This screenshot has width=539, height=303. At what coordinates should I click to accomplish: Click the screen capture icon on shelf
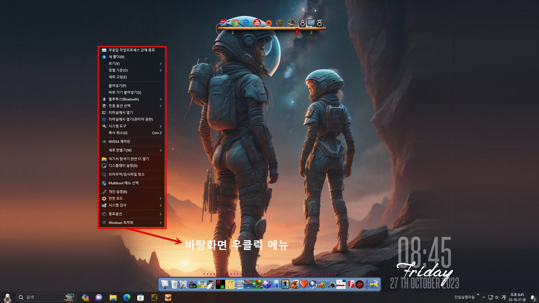(x=223, y=23)
